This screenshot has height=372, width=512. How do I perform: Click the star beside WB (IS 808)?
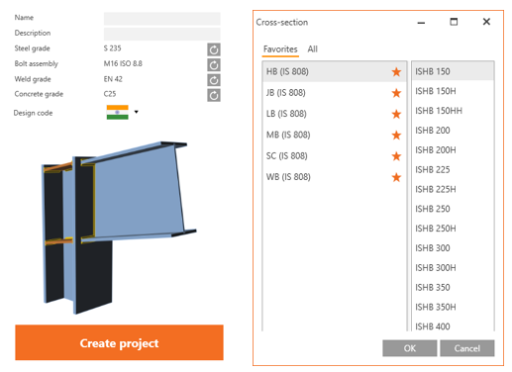tap(396, 177)
